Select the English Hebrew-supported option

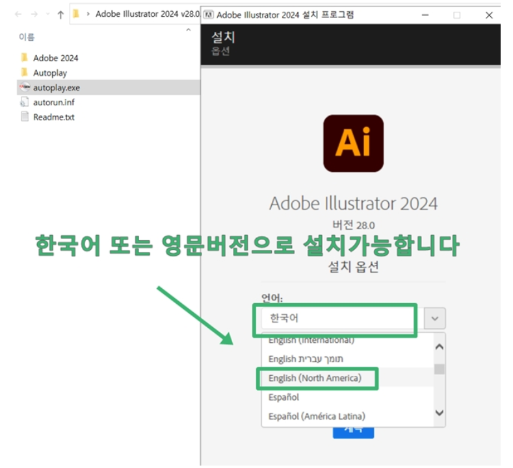306,359
